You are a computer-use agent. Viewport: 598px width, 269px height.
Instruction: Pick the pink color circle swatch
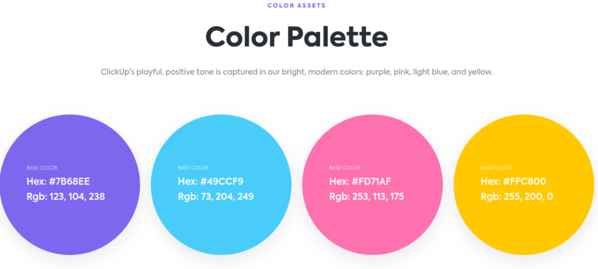(372, 228)
